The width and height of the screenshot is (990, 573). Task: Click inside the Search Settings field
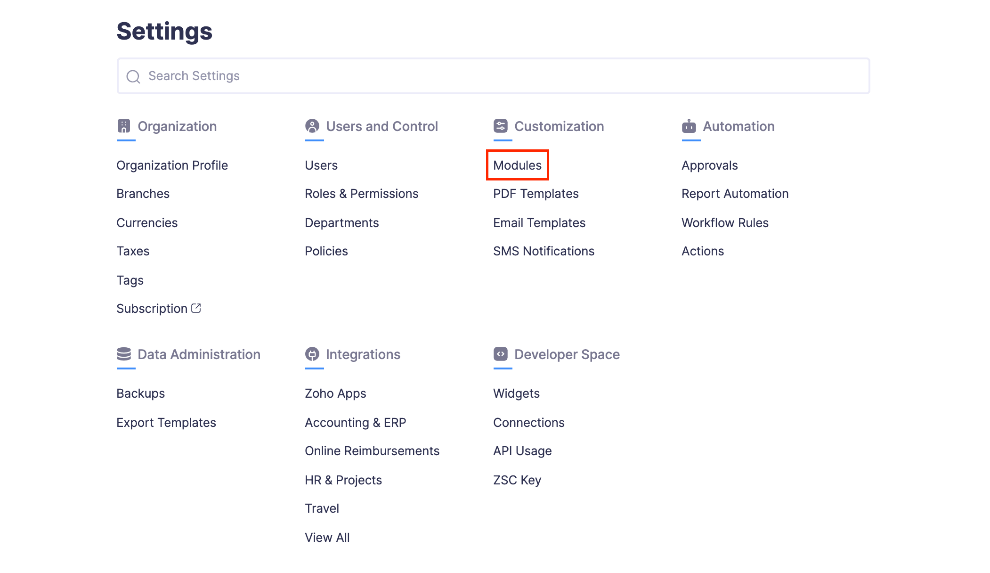(330, 76)
